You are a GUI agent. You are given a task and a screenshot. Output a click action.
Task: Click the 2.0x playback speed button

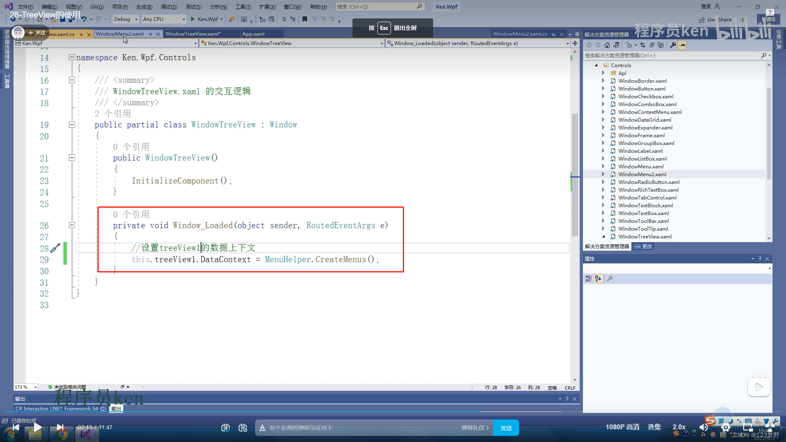[679, 427]
